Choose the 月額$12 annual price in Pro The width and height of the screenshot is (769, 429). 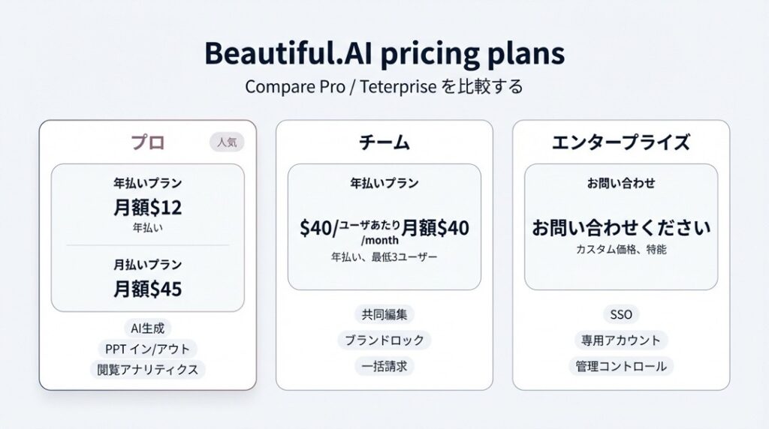(x=147, y=207)
